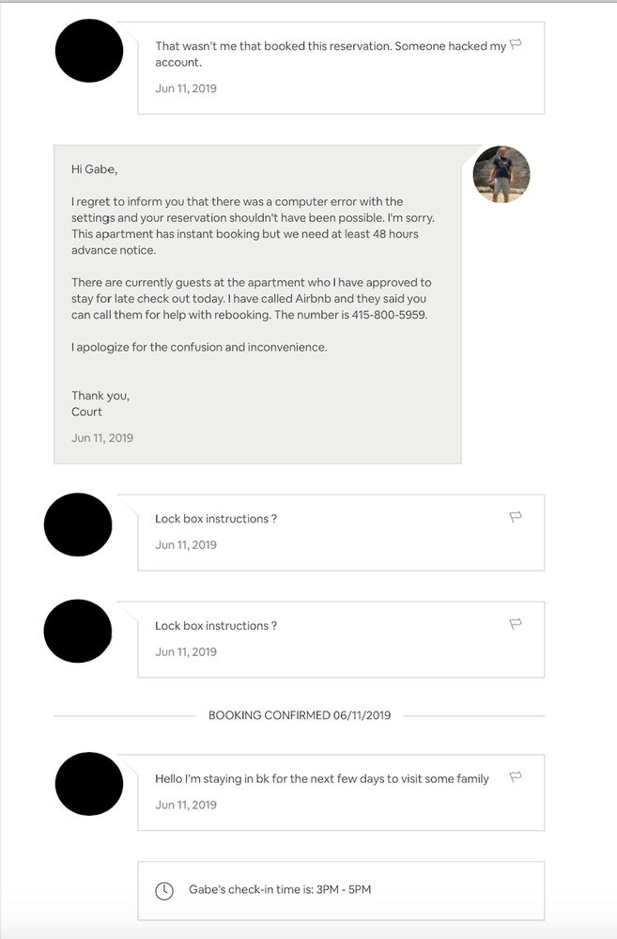The height and width of the screenshot is (939, 617).
Task: Click the clock icon beside check-in time
Action: tap(164, 890)
